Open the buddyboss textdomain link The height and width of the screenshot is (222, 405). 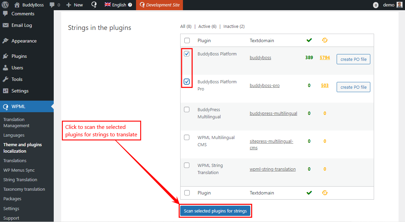pos(260,57)
